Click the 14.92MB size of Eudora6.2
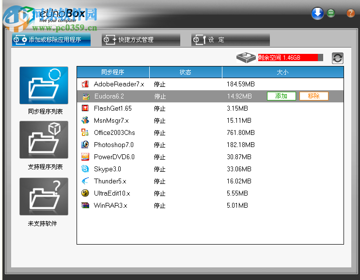 pos(239,96)
